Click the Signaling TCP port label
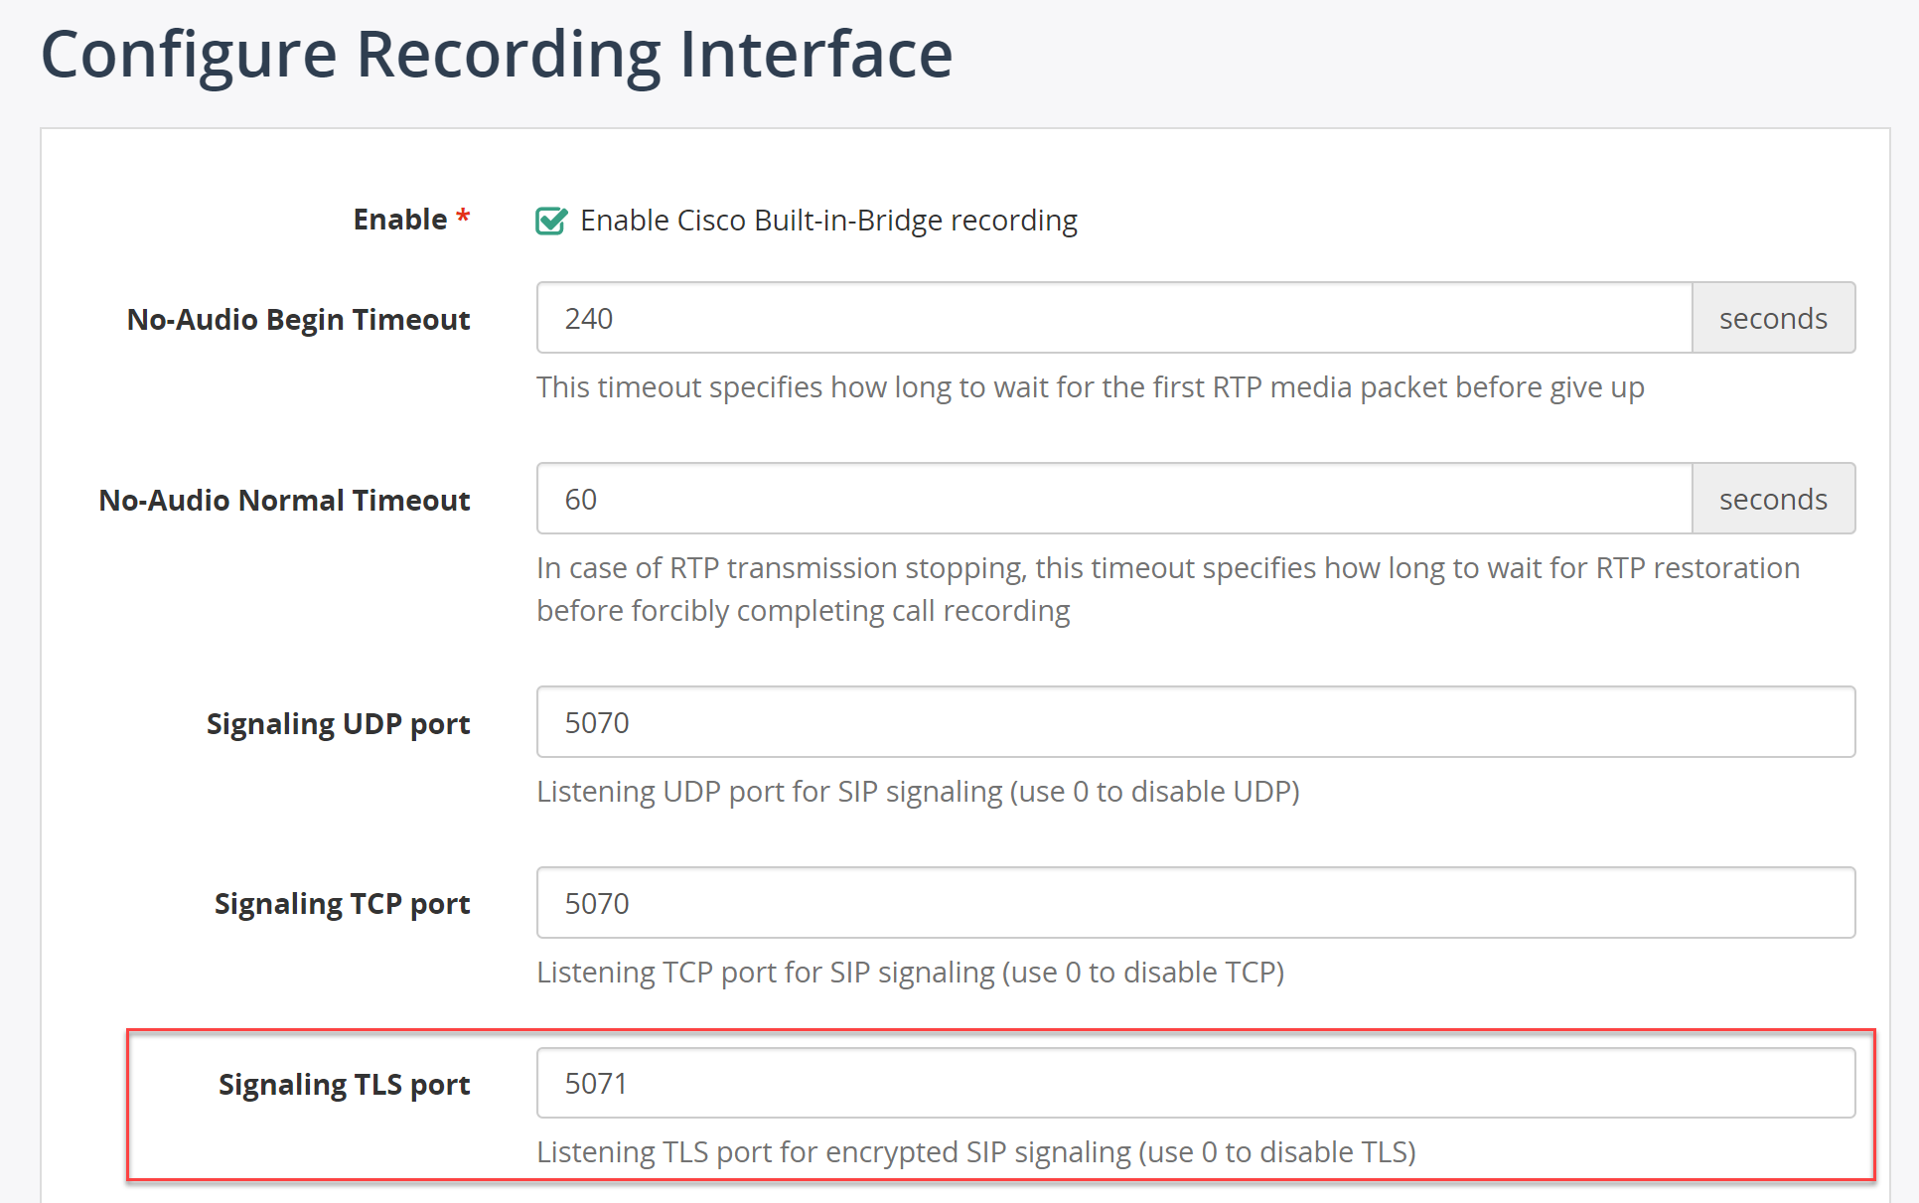The image size is (1919, 1203). point(343,904)
